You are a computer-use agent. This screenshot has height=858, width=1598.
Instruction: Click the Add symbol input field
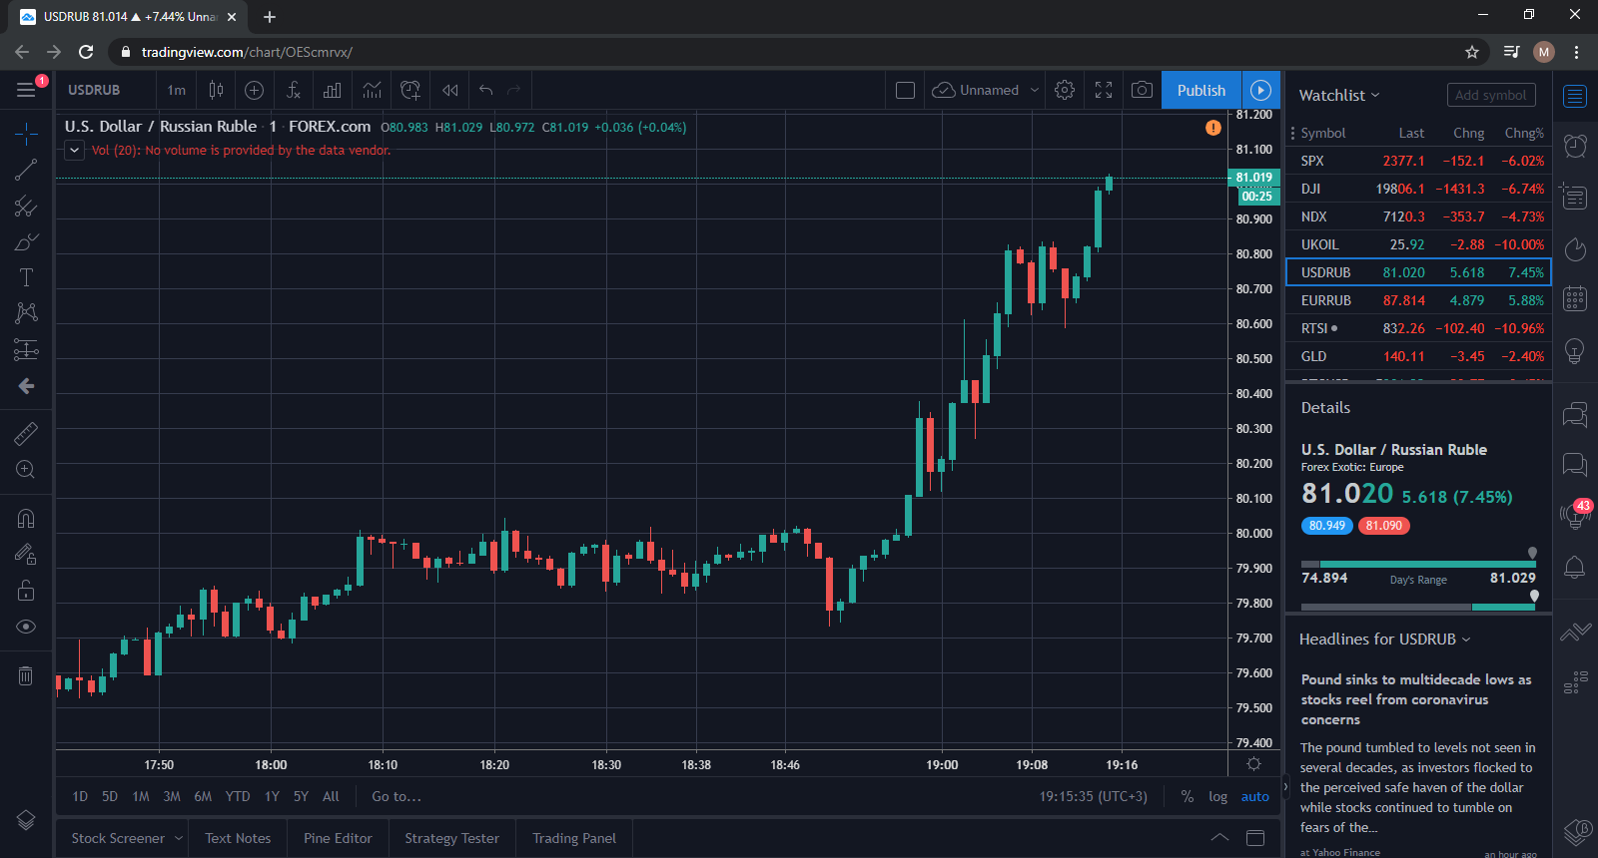click(1491, 95)
